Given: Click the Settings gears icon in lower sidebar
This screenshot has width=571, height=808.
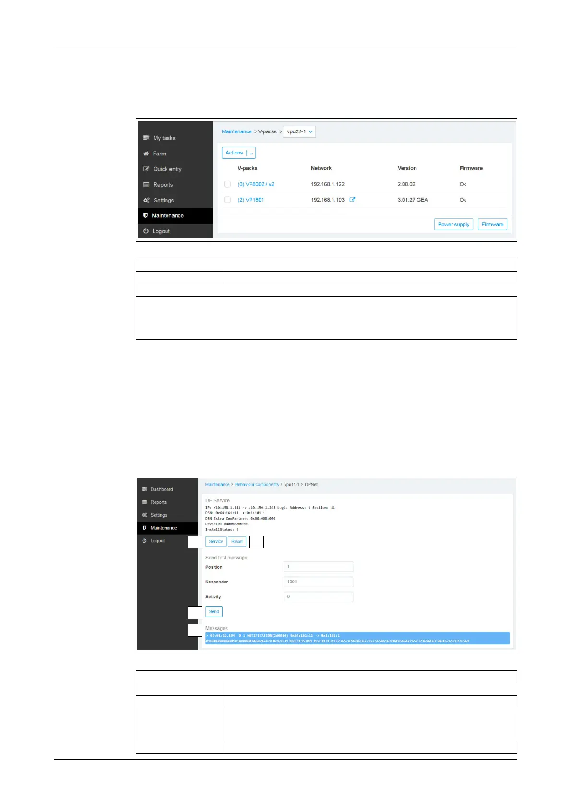Looking at the screenshot, I should click(144, 515).
